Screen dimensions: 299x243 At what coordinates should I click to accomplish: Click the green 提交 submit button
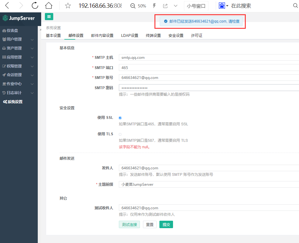(166, 224)
